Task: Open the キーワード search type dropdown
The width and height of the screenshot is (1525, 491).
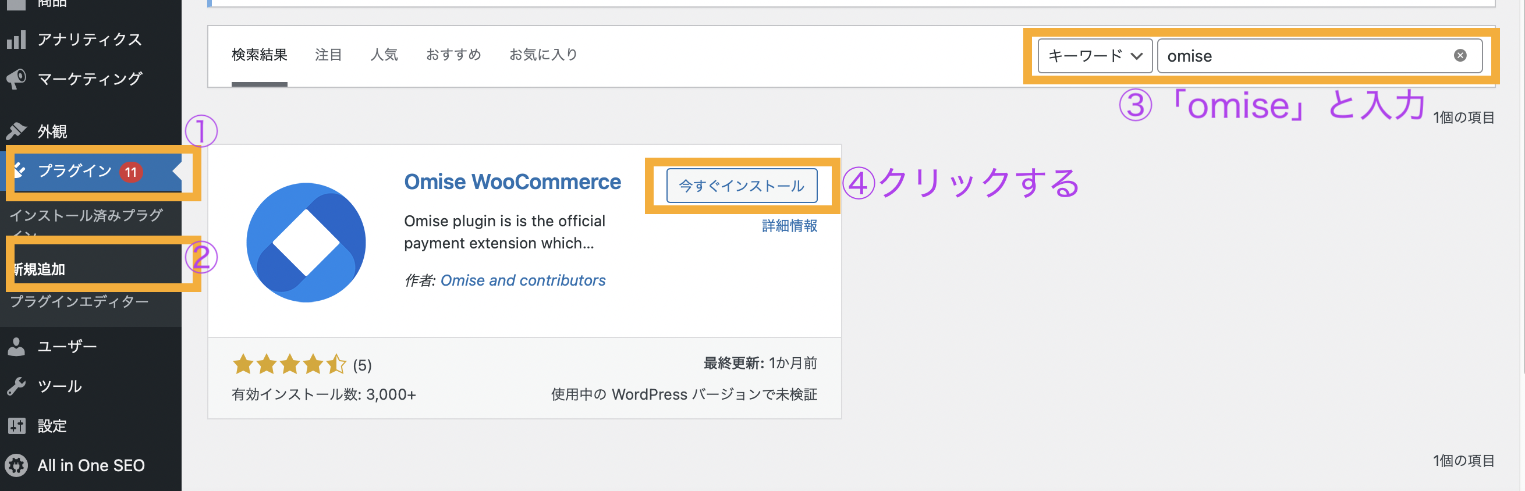Action: pos(1094,56)
